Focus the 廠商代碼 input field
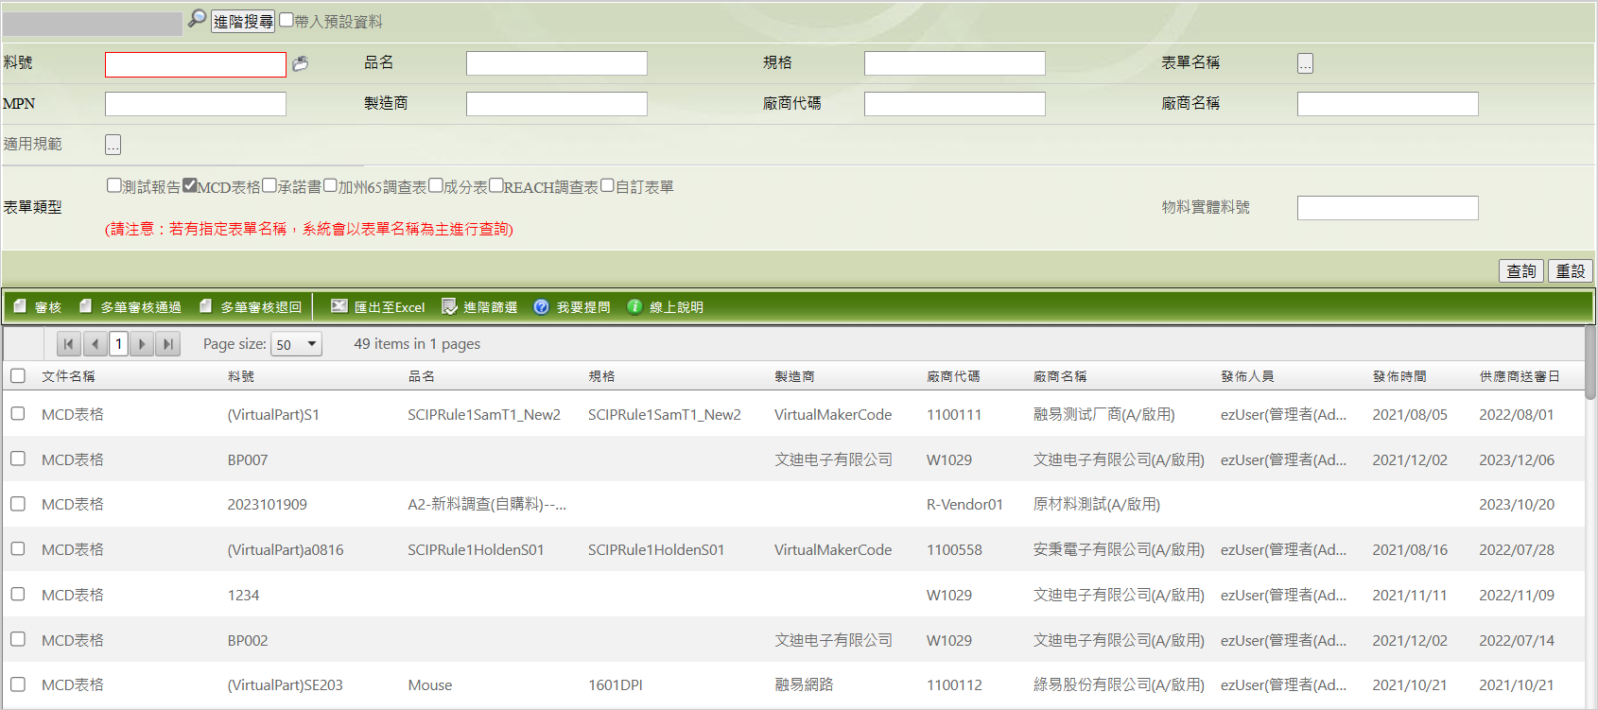Viewport: 1598px width, 710px height. click(x=955, y=104)
